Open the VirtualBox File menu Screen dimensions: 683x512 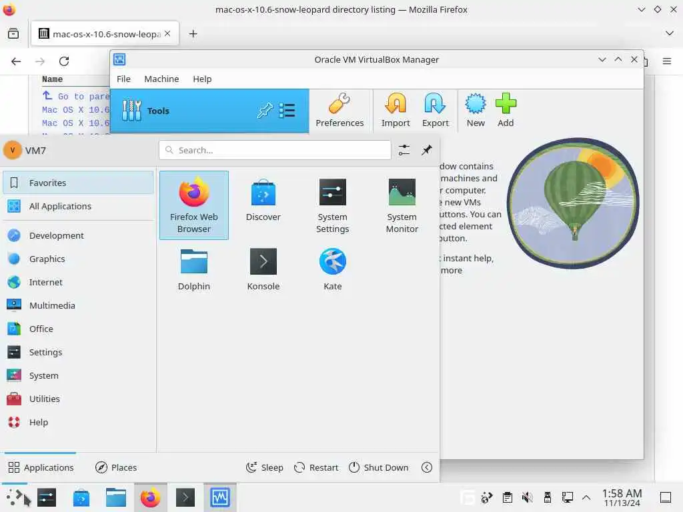(x=123, y=79)
